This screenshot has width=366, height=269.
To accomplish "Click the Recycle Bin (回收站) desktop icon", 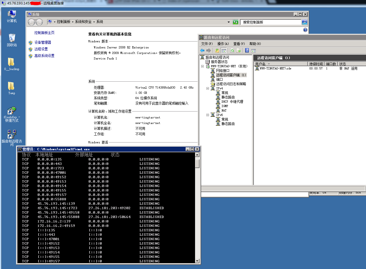I will click(x=12, y=40).
